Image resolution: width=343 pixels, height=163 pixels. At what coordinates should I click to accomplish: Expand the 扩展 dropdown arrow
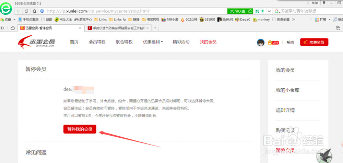(x=329, y=20)
